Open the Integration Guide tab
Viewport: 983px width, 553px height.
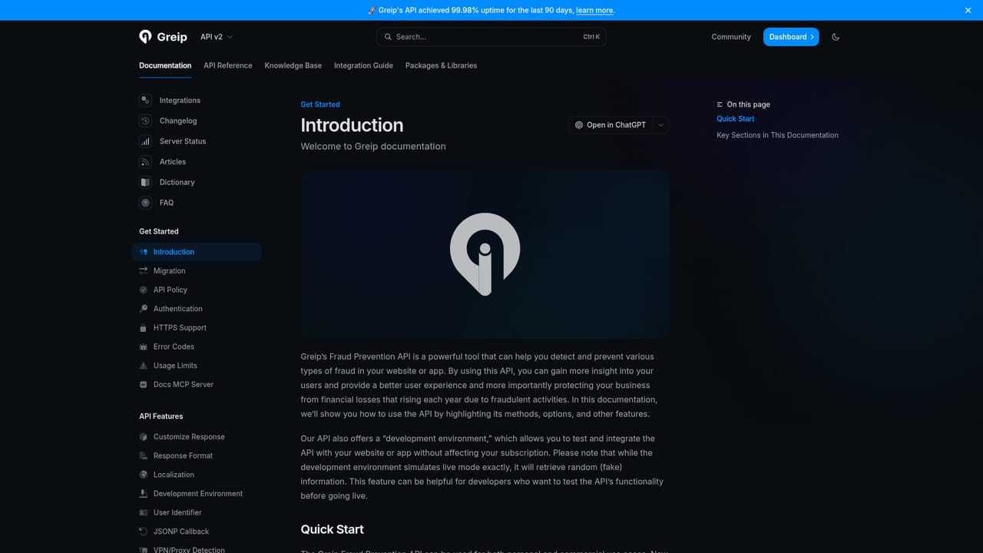pos(363,65)
